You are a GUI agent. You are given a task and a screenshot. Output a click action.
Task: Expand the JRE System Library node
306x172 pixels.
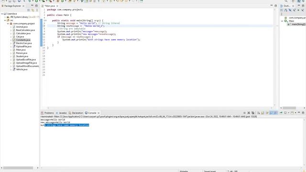click(5, 17)
